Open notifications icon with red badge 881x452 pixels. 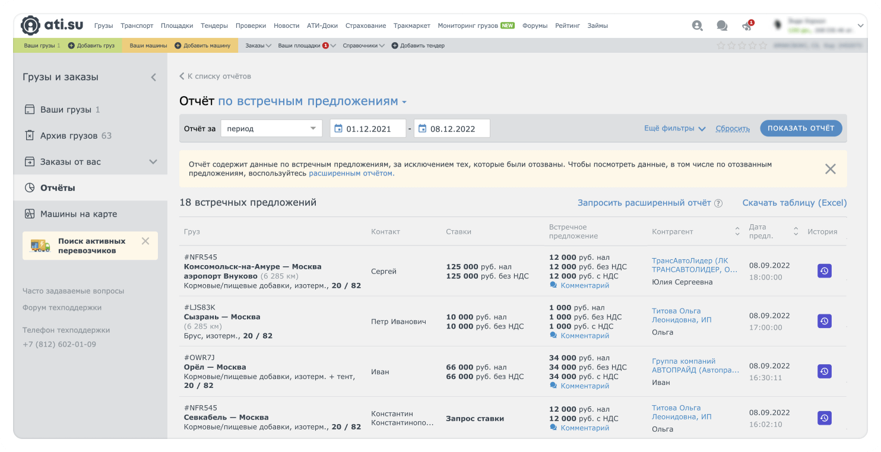coord(747,26)
